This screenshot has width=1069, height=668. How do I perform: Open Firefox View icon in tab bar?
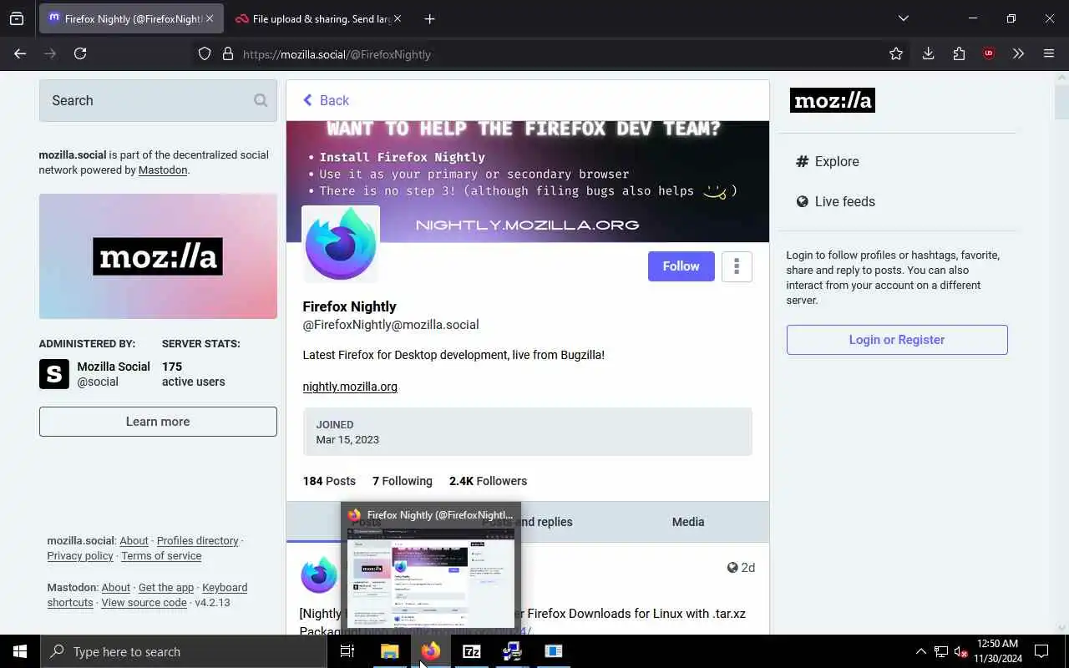pos(17,18)
